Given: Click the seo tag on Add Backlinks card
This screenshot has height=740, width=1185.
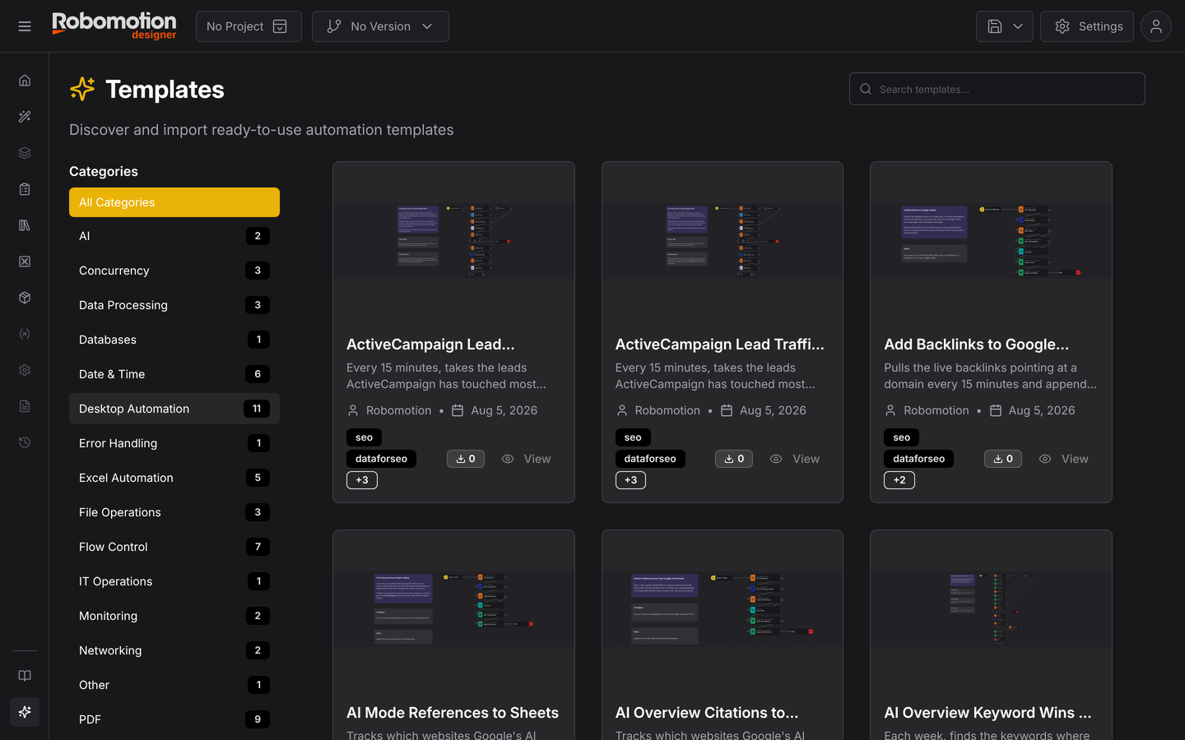Looking at the screenshot, I should 902,437.
